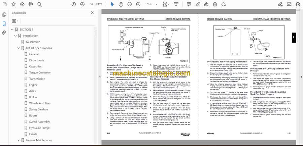
Task: Select the Axles bookmark
Action: click(32, 91)
